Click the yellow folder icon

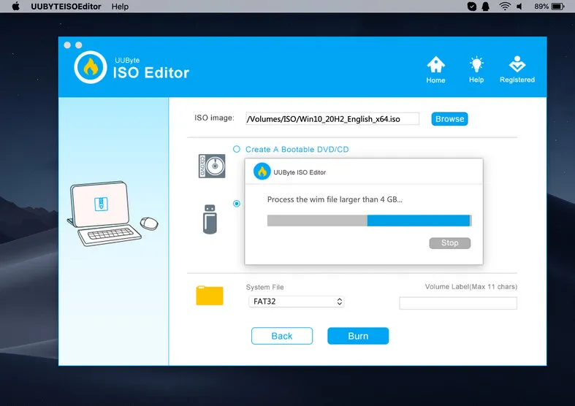(210, 295)
